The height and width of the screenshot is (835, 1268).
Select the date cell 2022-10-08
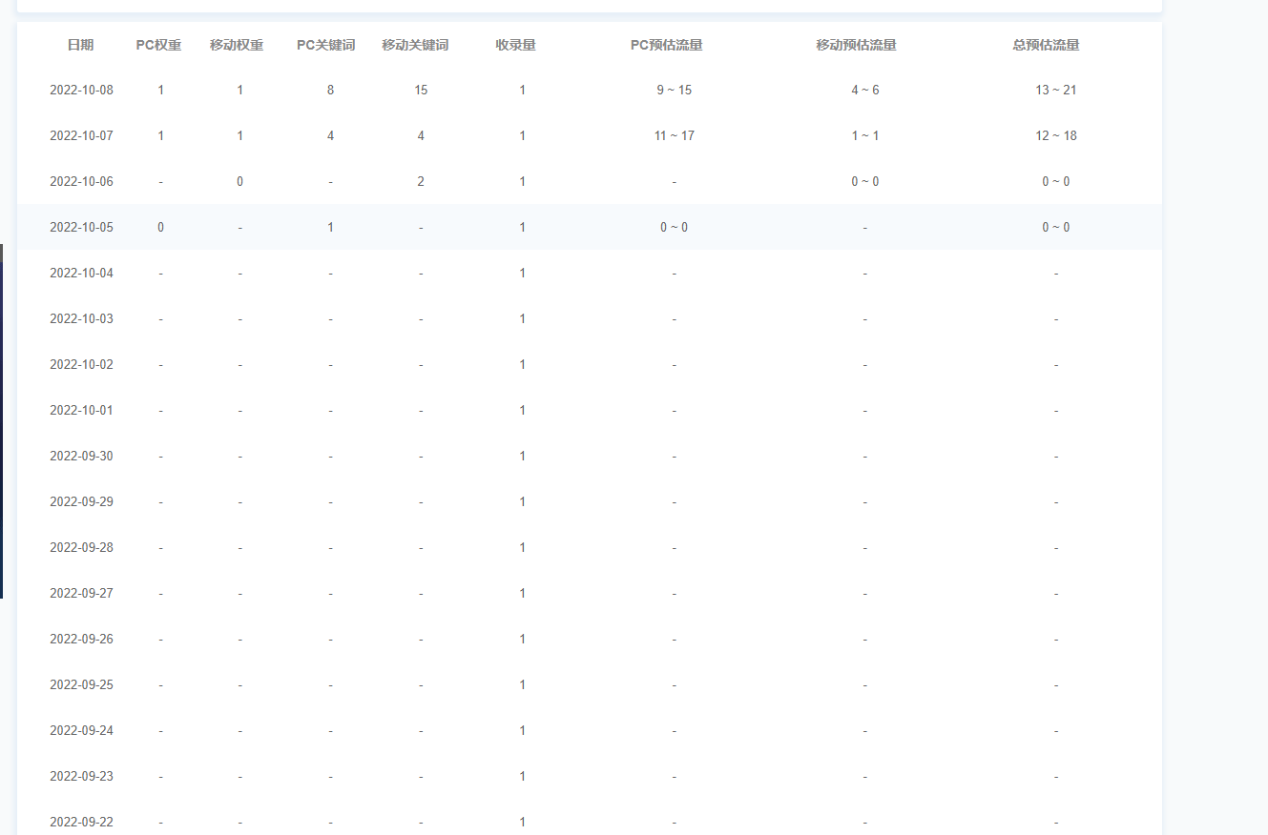coord(81,90)
